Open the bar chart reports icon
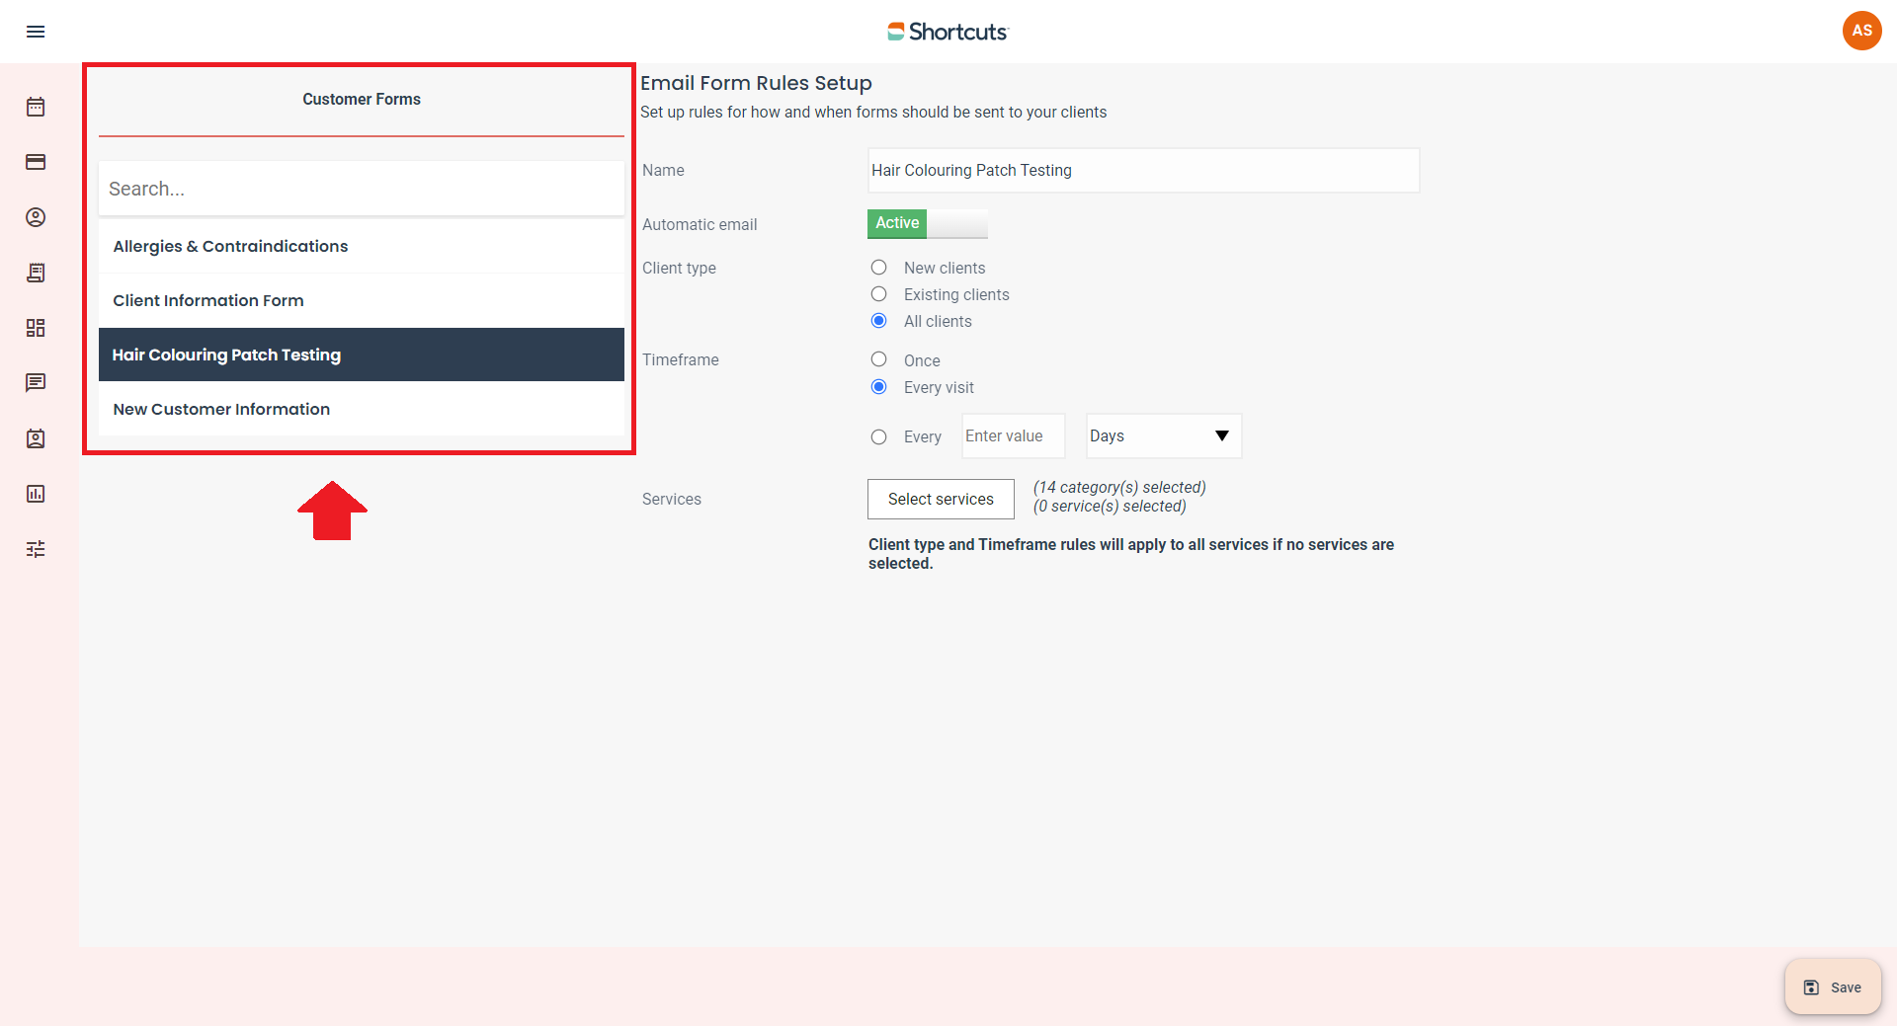Image resolution: width=1897 pixels, height=1026 pixels. 36,494
